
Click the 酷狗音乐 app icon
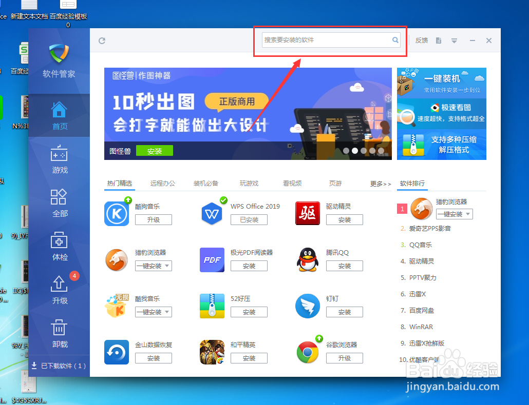117,213
